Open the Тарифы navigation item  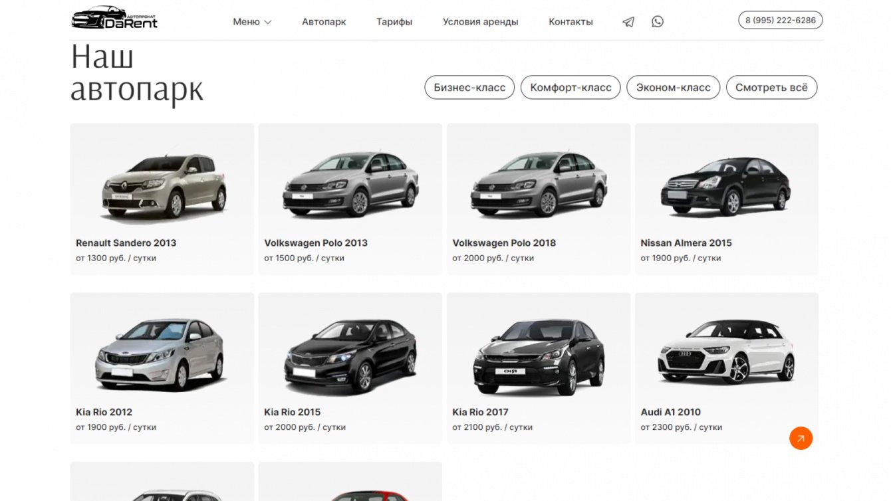pos(394,22)
